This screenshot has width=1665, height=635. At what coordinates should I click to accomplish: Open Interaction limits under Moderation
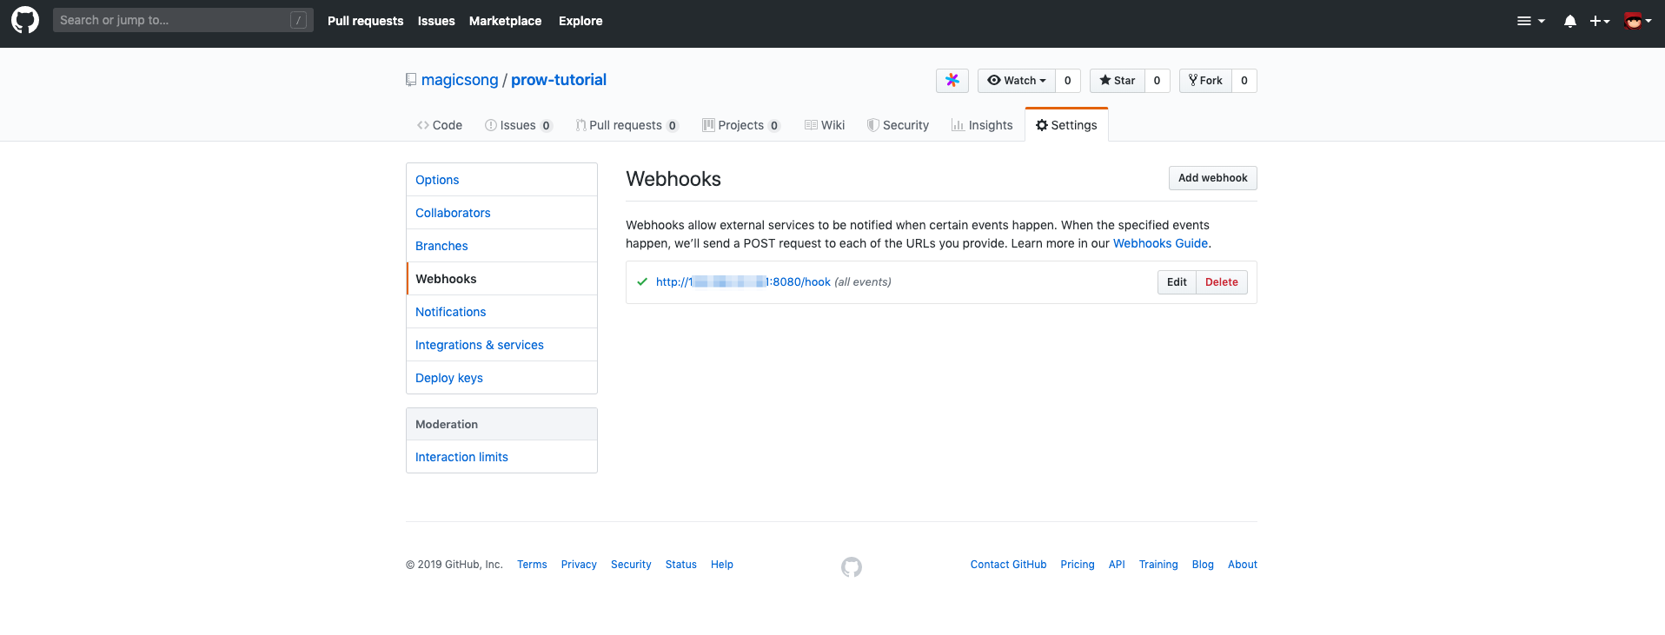coord(501,457)
